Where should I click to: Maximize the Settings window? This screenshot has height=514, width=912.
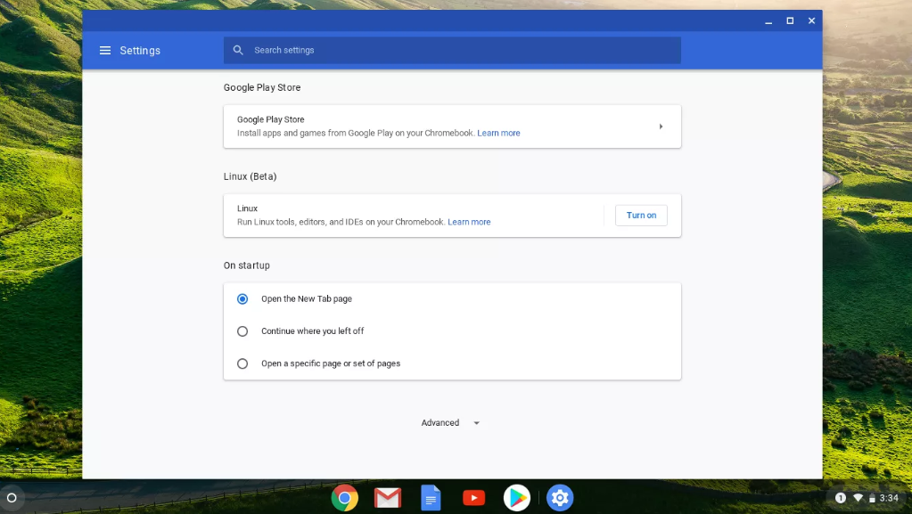click(x=790, y=20)
